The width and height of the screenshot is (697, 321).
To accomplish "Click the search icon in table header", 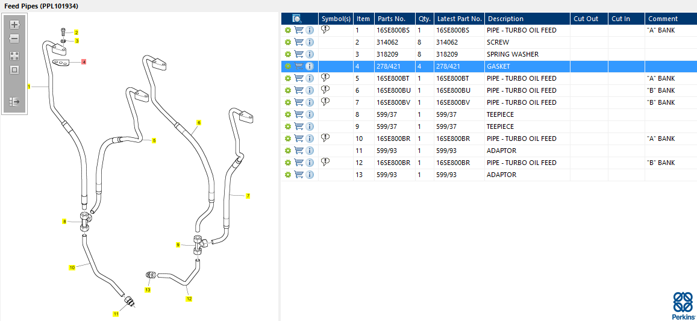I will click(297, 19).
